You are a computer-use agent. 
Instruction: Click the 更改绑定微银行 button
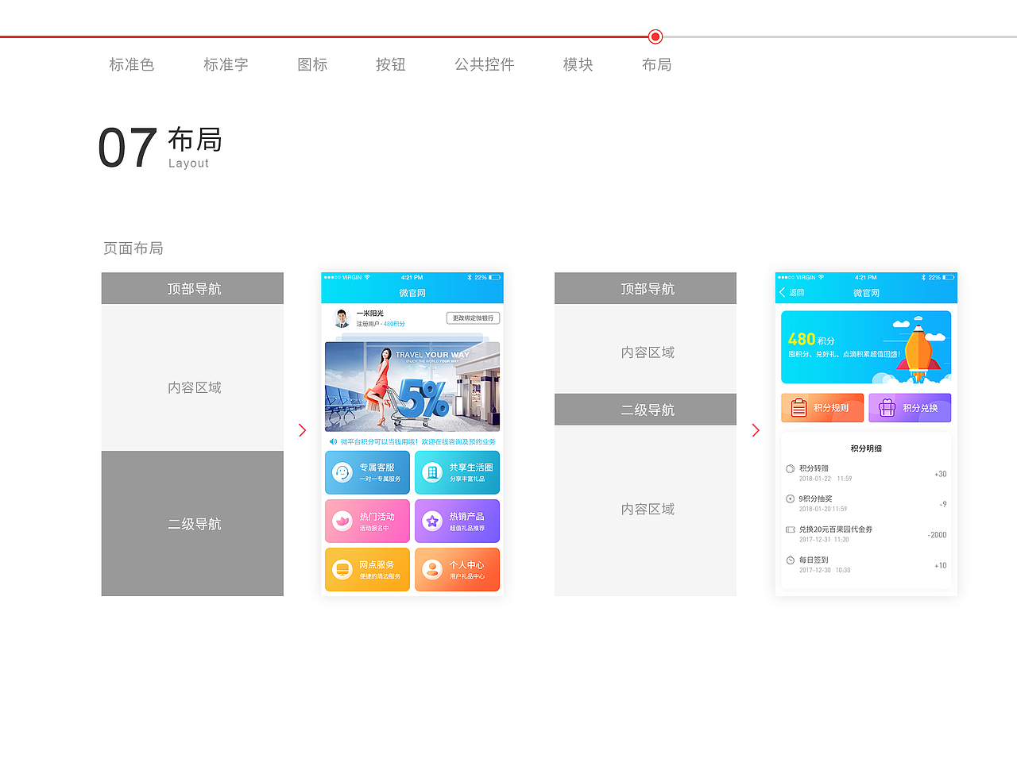pos(473,317)
